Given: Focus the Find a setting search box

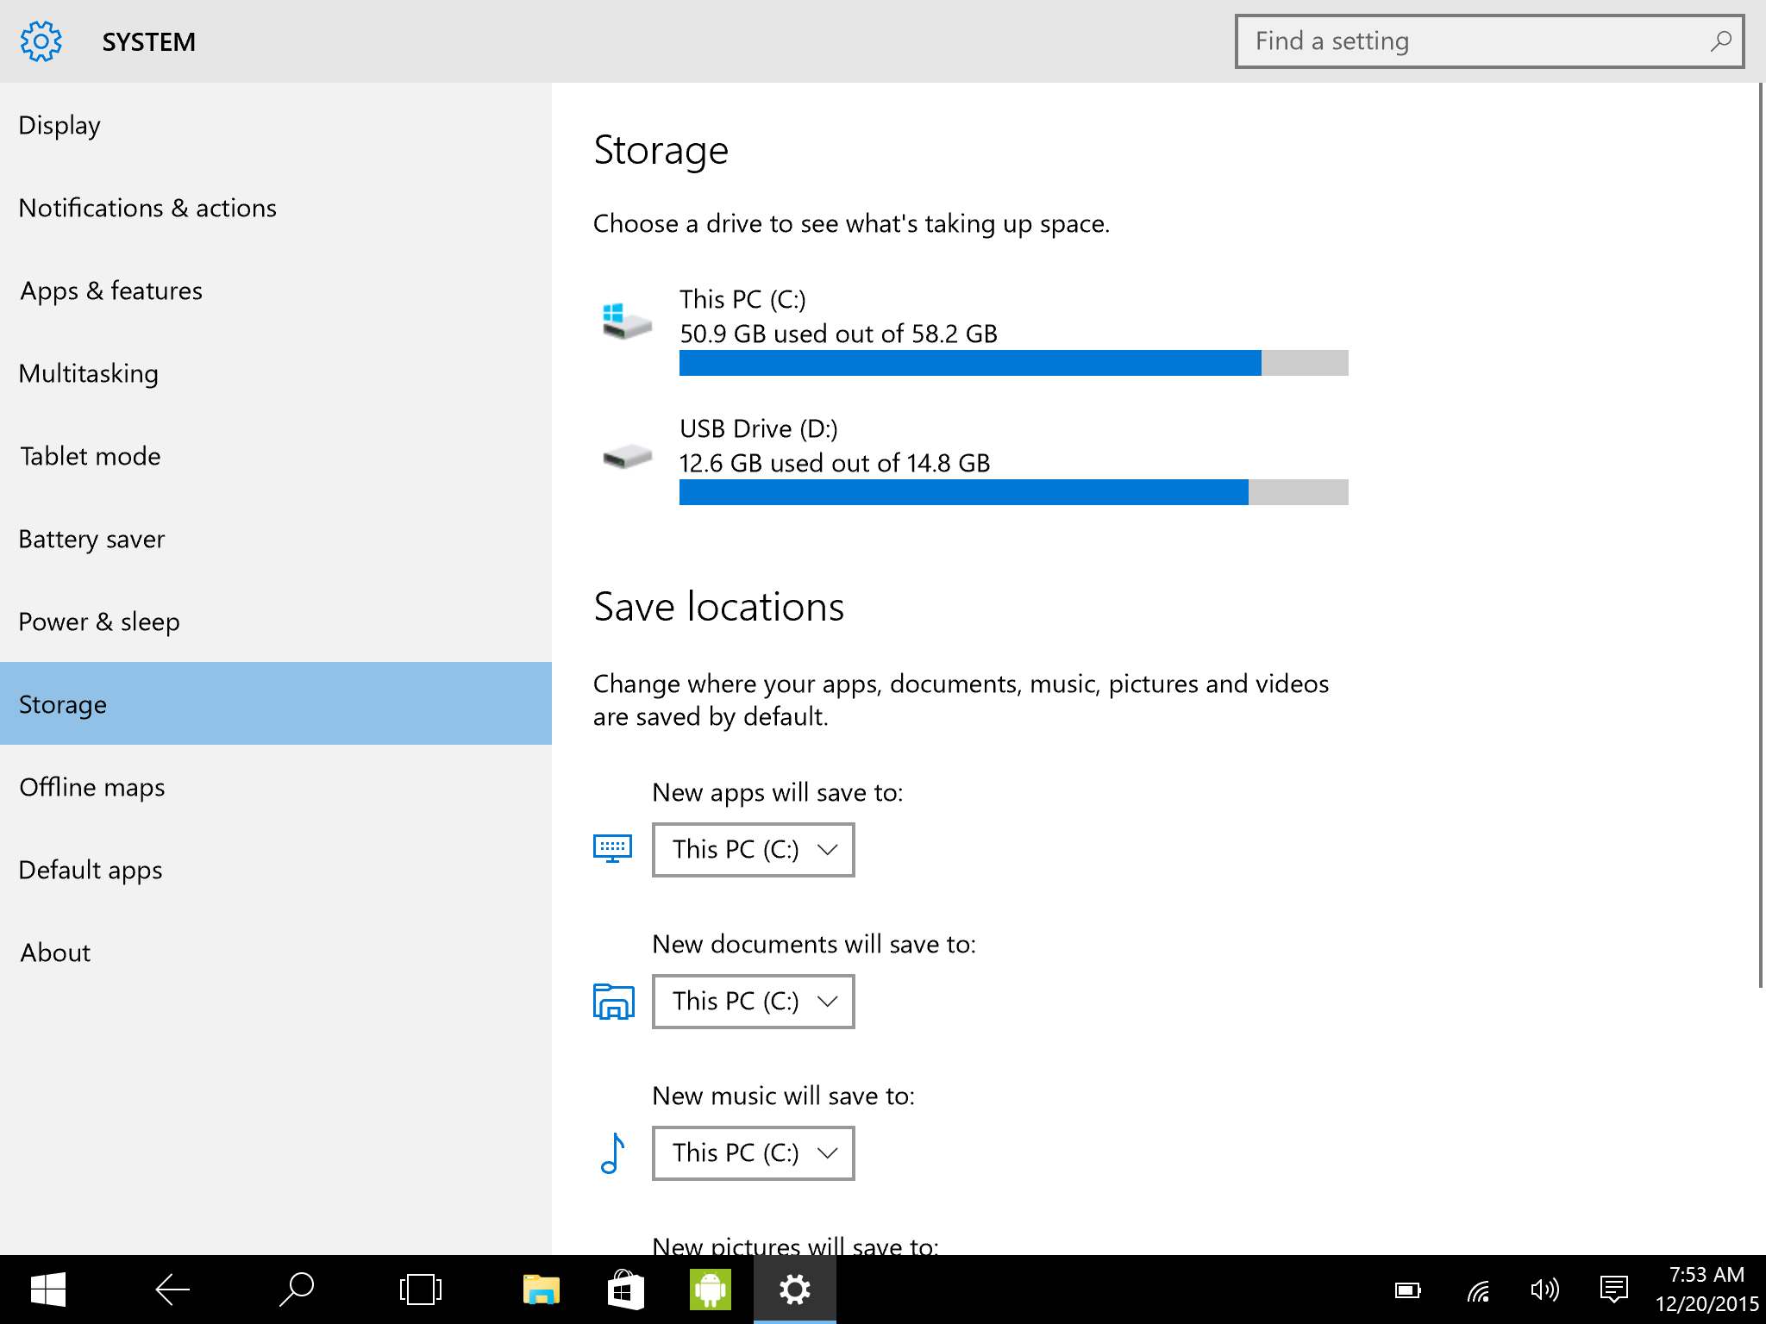Looking at the screenshot, I should (x=1466, y=41).
